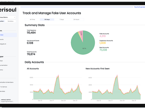Select the 30 Days range tab

point(47,19)
